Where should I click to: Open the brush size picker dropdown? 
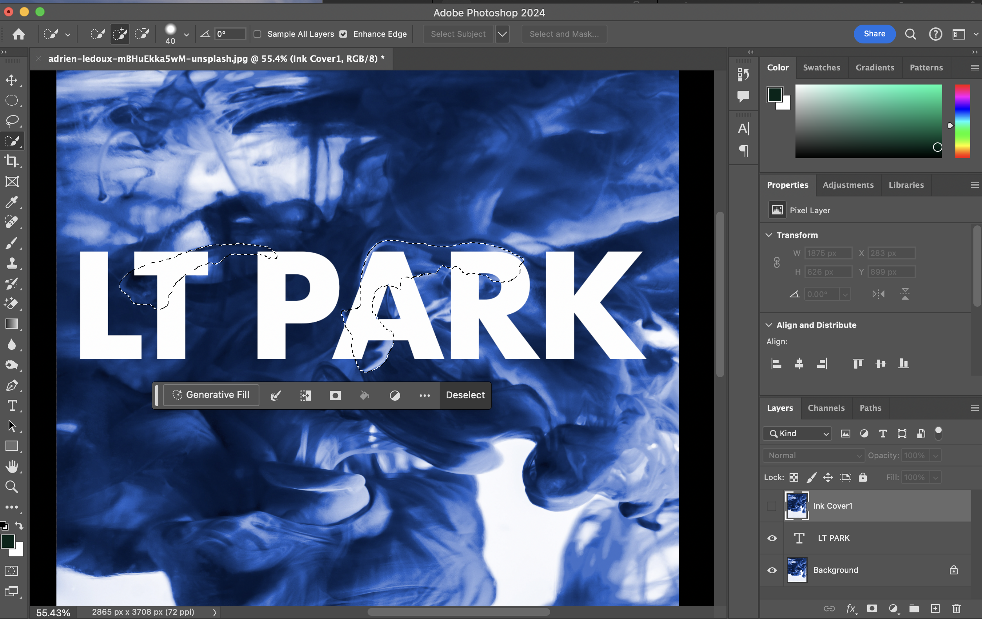(x=187, y=34)
